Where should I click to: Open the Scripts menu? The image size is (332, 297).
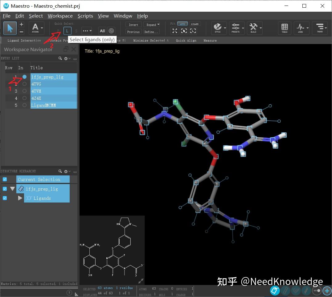85,16
